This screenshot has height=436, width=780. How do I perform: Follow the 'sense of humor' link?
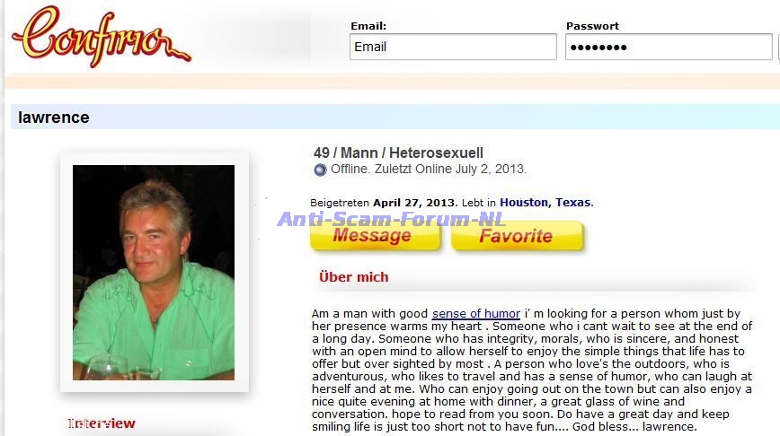tap(476, 314)
